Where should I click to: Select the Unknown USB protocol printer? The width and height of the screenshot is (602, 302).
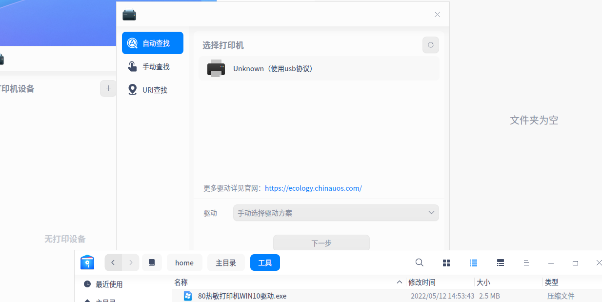319,68
